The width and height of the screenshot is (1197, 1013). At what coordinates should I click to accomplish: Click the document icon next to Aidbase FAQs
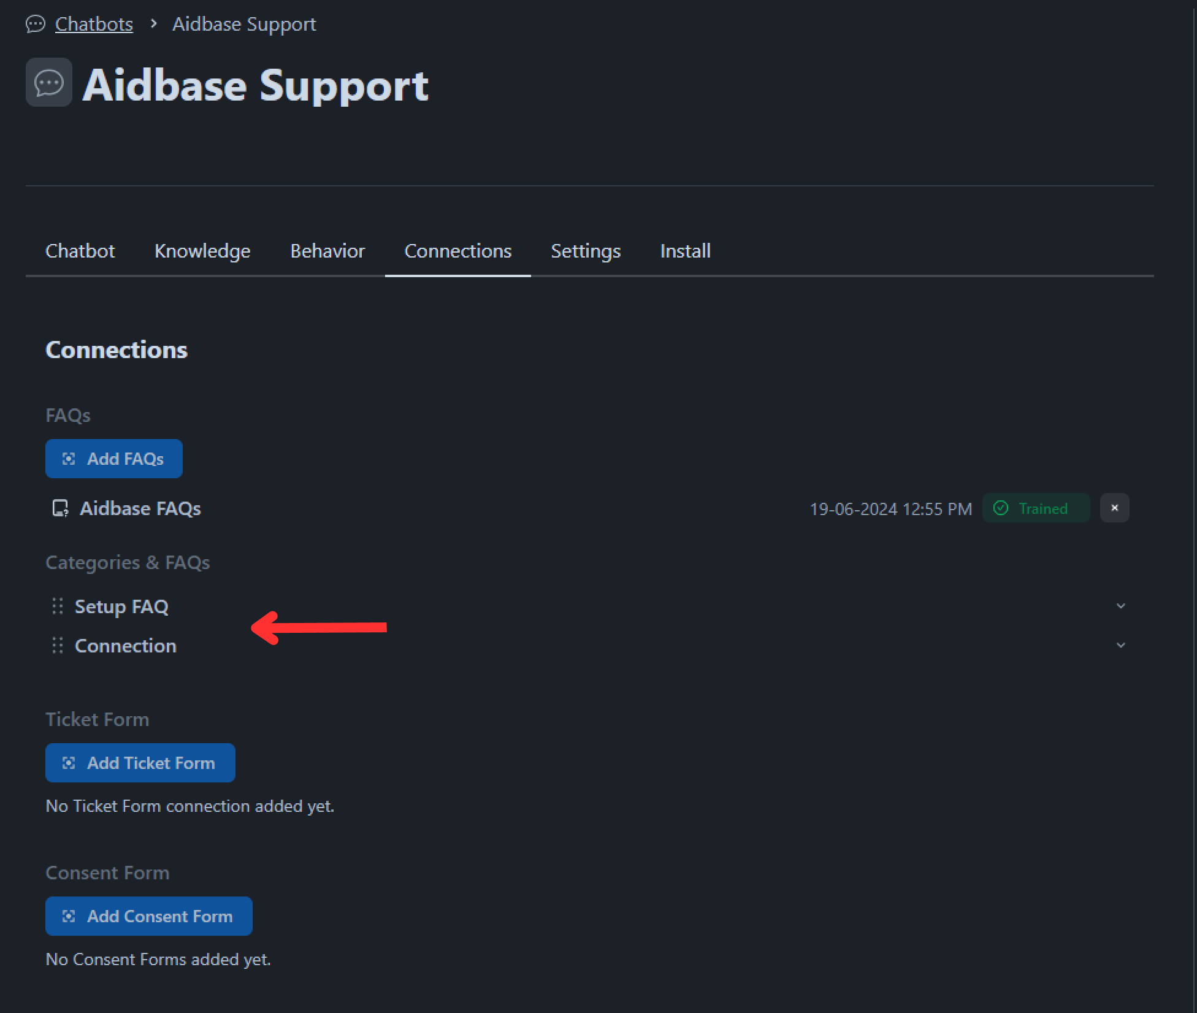coord(60,508)
